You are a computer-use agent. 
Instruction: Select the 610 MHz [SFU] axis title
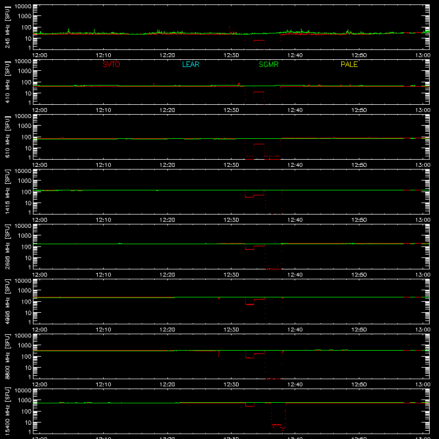[x=8, y=137]
